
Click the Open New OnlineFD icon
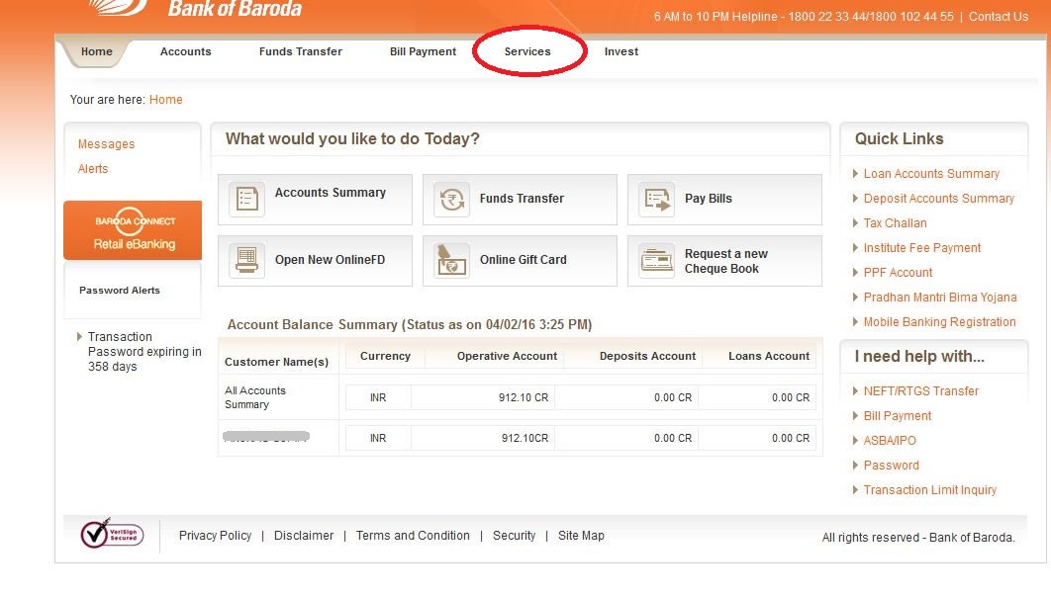tap(247, 261)
